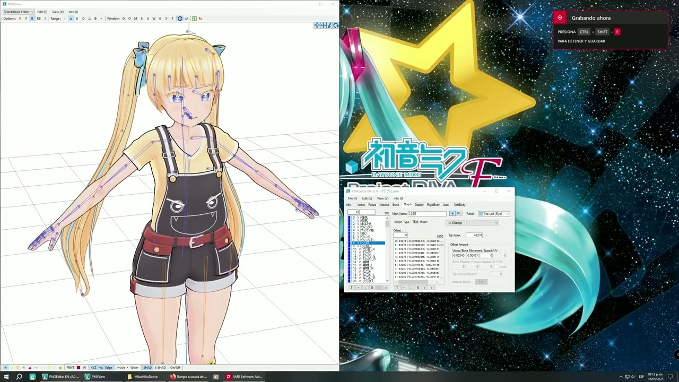Click the circular split view icon

(179, 19)
